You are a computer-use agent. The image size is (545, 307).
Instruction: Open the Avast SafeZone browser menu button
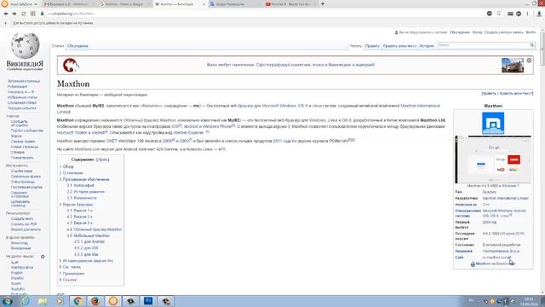(20, 4)
